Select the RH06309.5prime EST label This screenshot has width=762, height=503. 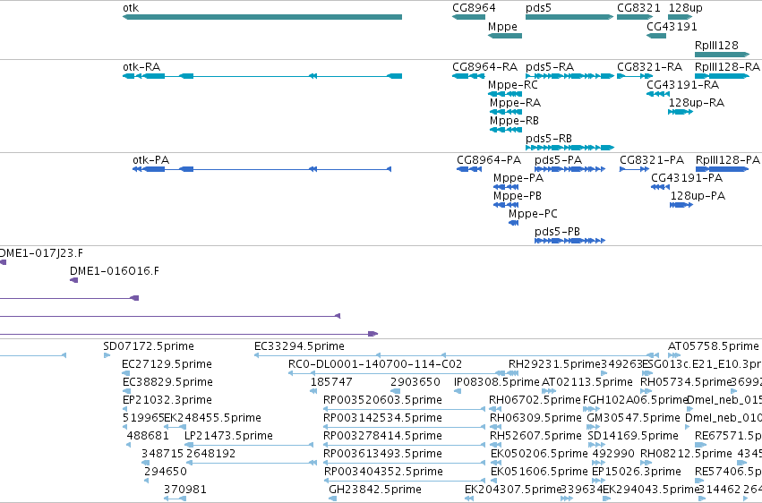click(x=535, y=418)
